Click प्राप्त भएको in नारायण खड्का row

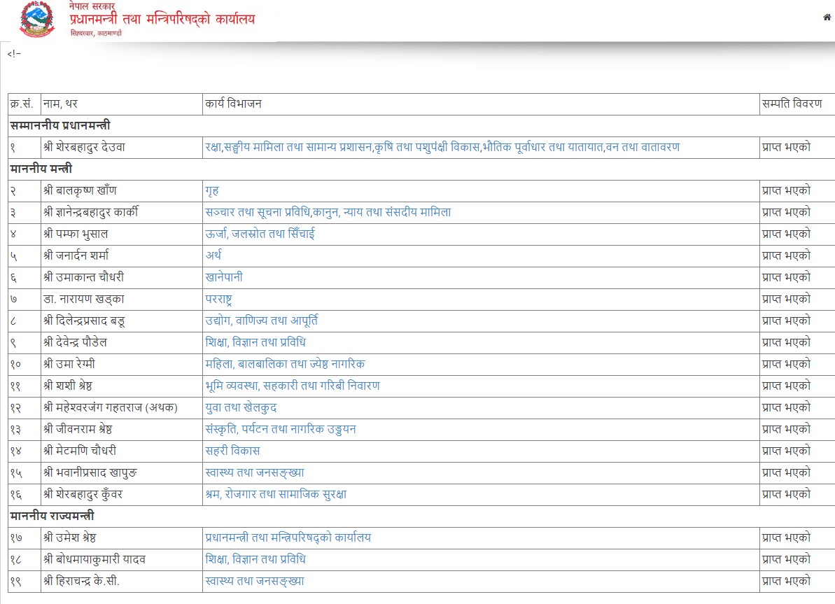[x=786, y=299]
